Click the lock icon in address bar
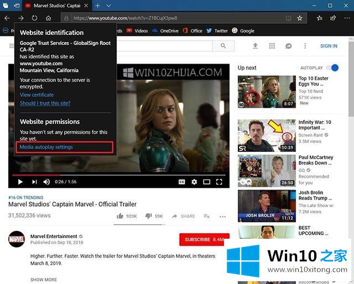 tap(66, 18)
